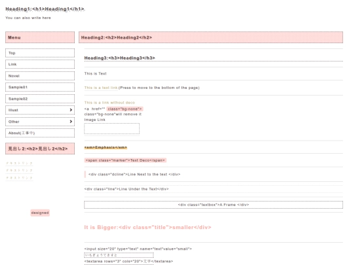The image size is (354, 265).
Task: Expand the Other submenu chevron
Action: pyautogui.click(x=71, y=122)
